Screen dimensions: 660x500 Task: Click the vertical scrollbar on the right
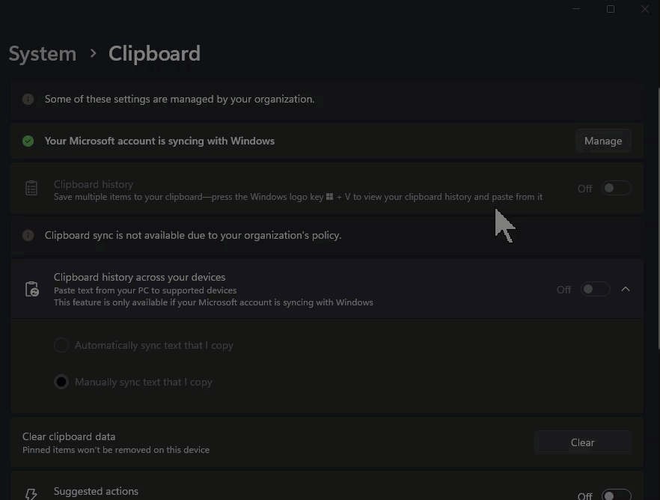click(658, 219)
